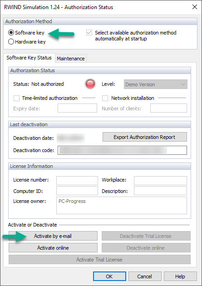
Task: Click the red authorization status indicator
Action: click(x=90, y=84)
